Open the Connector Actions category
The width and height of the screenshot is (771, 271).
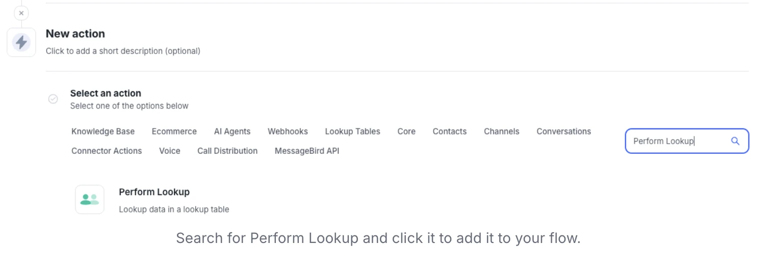click(x=107, y=151)
